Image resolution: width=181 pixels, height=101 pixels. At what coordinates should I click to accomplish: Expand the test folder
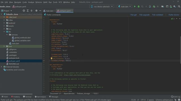[4, 46]
